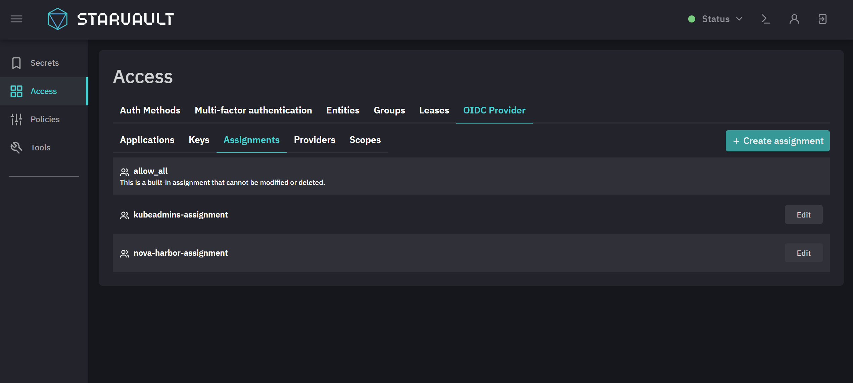853x383 pixels.
Task: Select the Assignments sub-tab
Action: 251,140
